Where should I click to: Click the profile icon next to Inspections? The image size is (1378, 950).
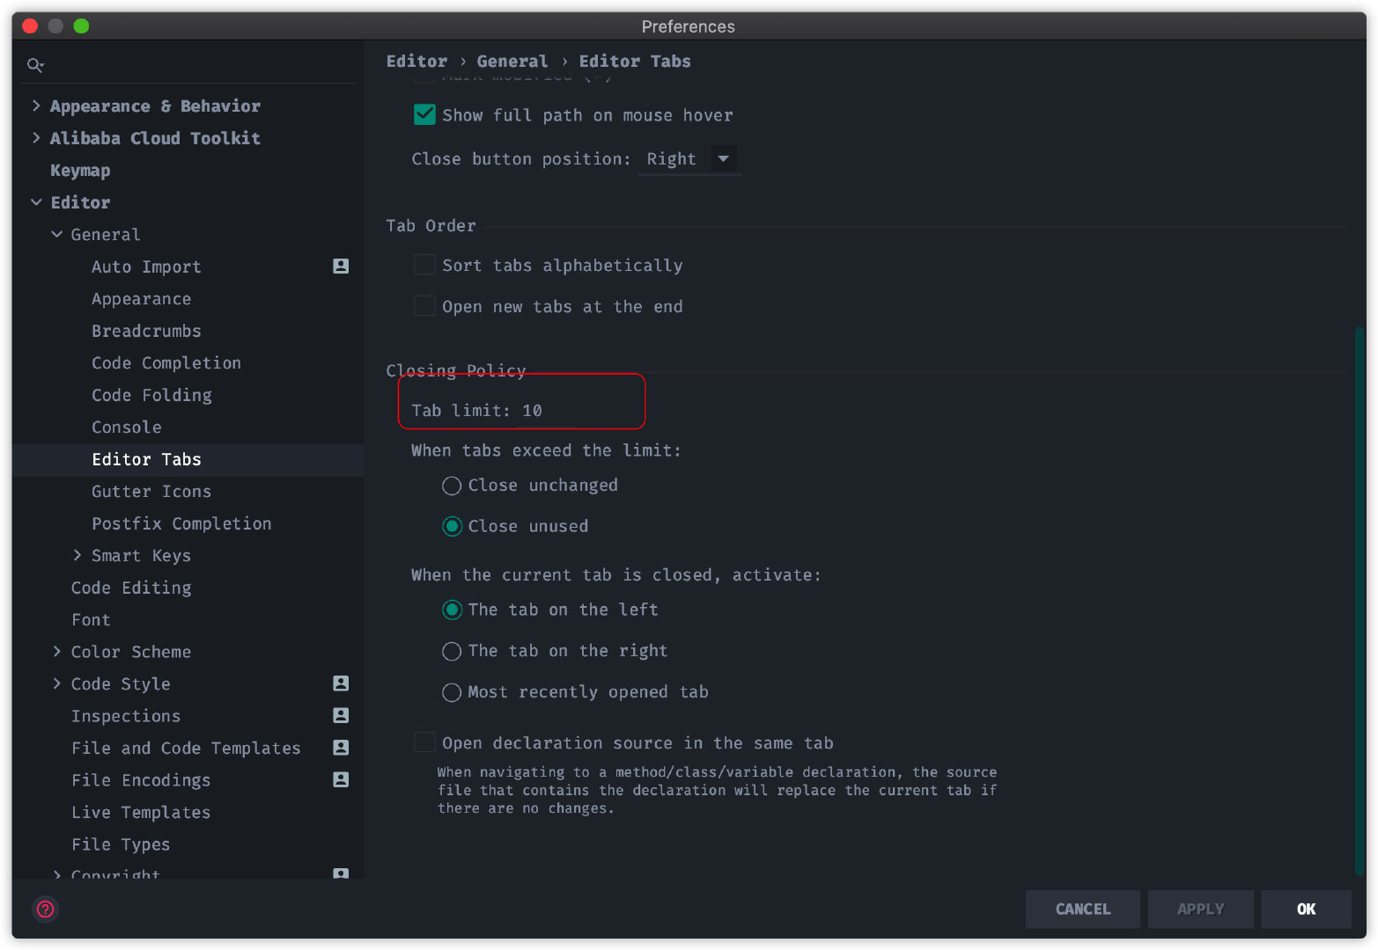point(341,715)
